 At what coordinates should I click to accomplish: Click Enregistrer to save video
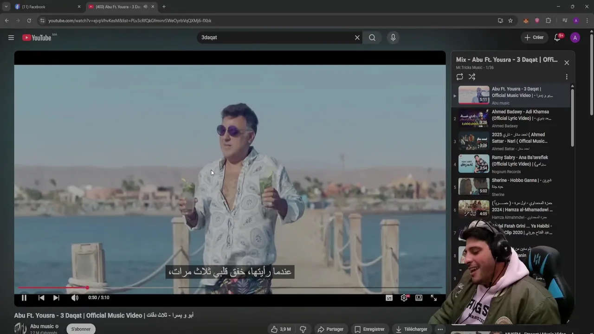pyautogui.click(x=370, y=329)
